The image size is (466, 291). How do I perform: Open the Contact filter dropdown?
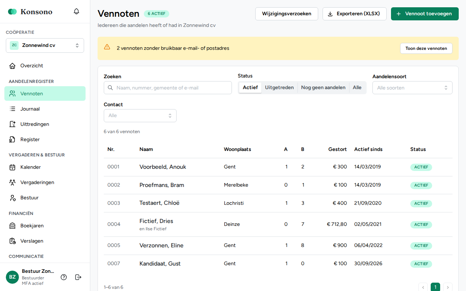(140, 116)
